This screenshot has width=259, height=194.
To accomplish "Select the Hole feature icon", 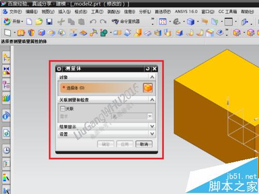I will click(41, 33).
